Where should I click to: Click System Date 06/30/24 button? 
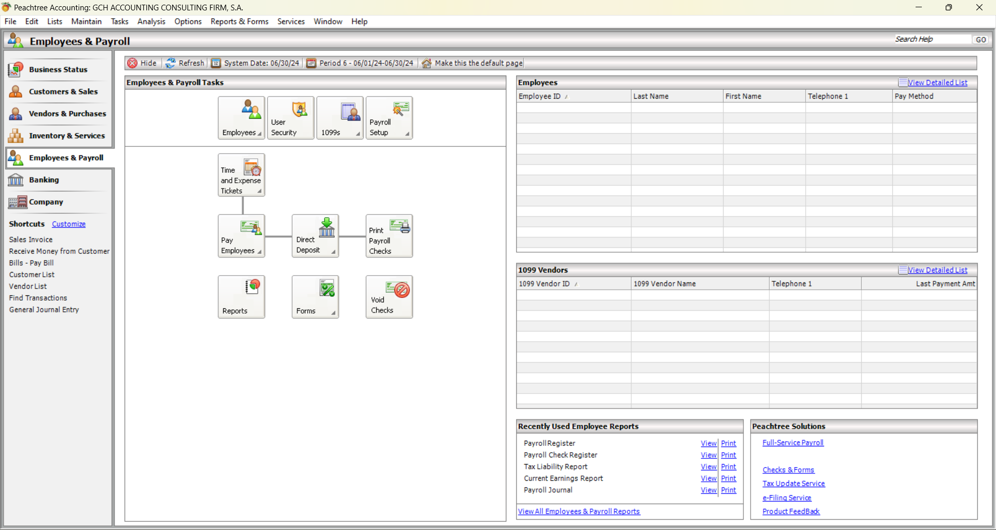pyautogui.click(x=255, y=63)
